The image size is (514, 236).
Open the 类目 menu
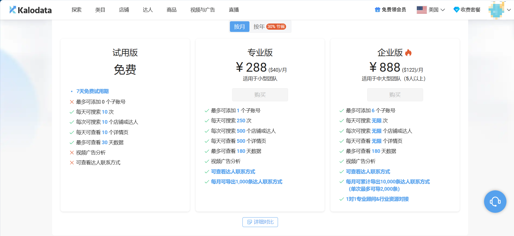(x=100, y=10)
